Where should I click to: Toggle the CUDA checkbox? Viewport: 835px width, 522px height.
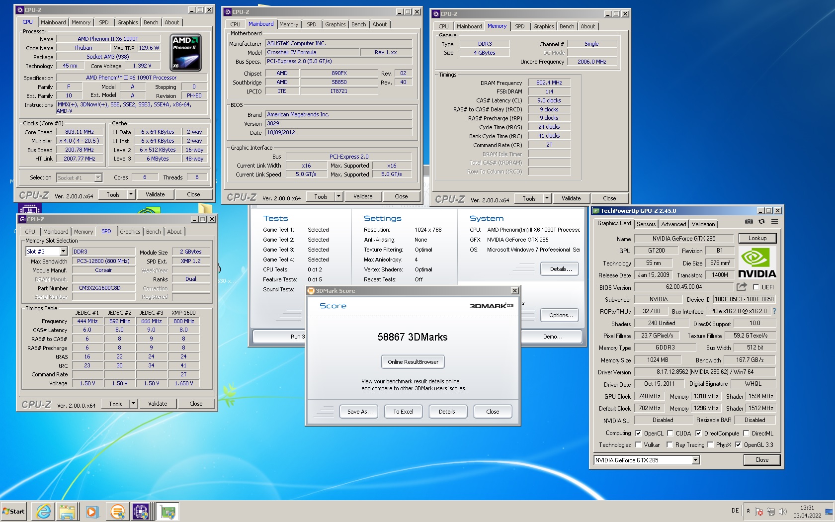pyautogui.click(x=670, y=433)
